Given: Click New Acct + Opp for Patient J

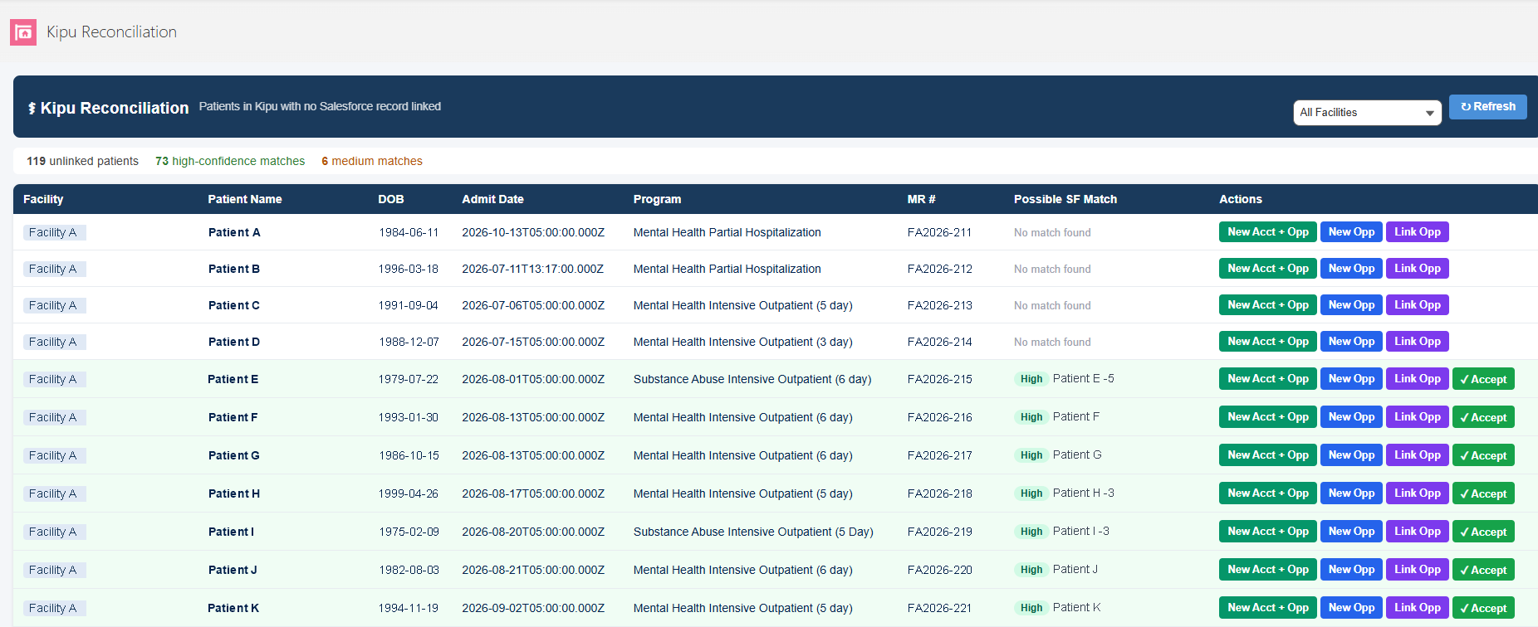Looking at the screenshot, I should click(x=1267, y=570).
